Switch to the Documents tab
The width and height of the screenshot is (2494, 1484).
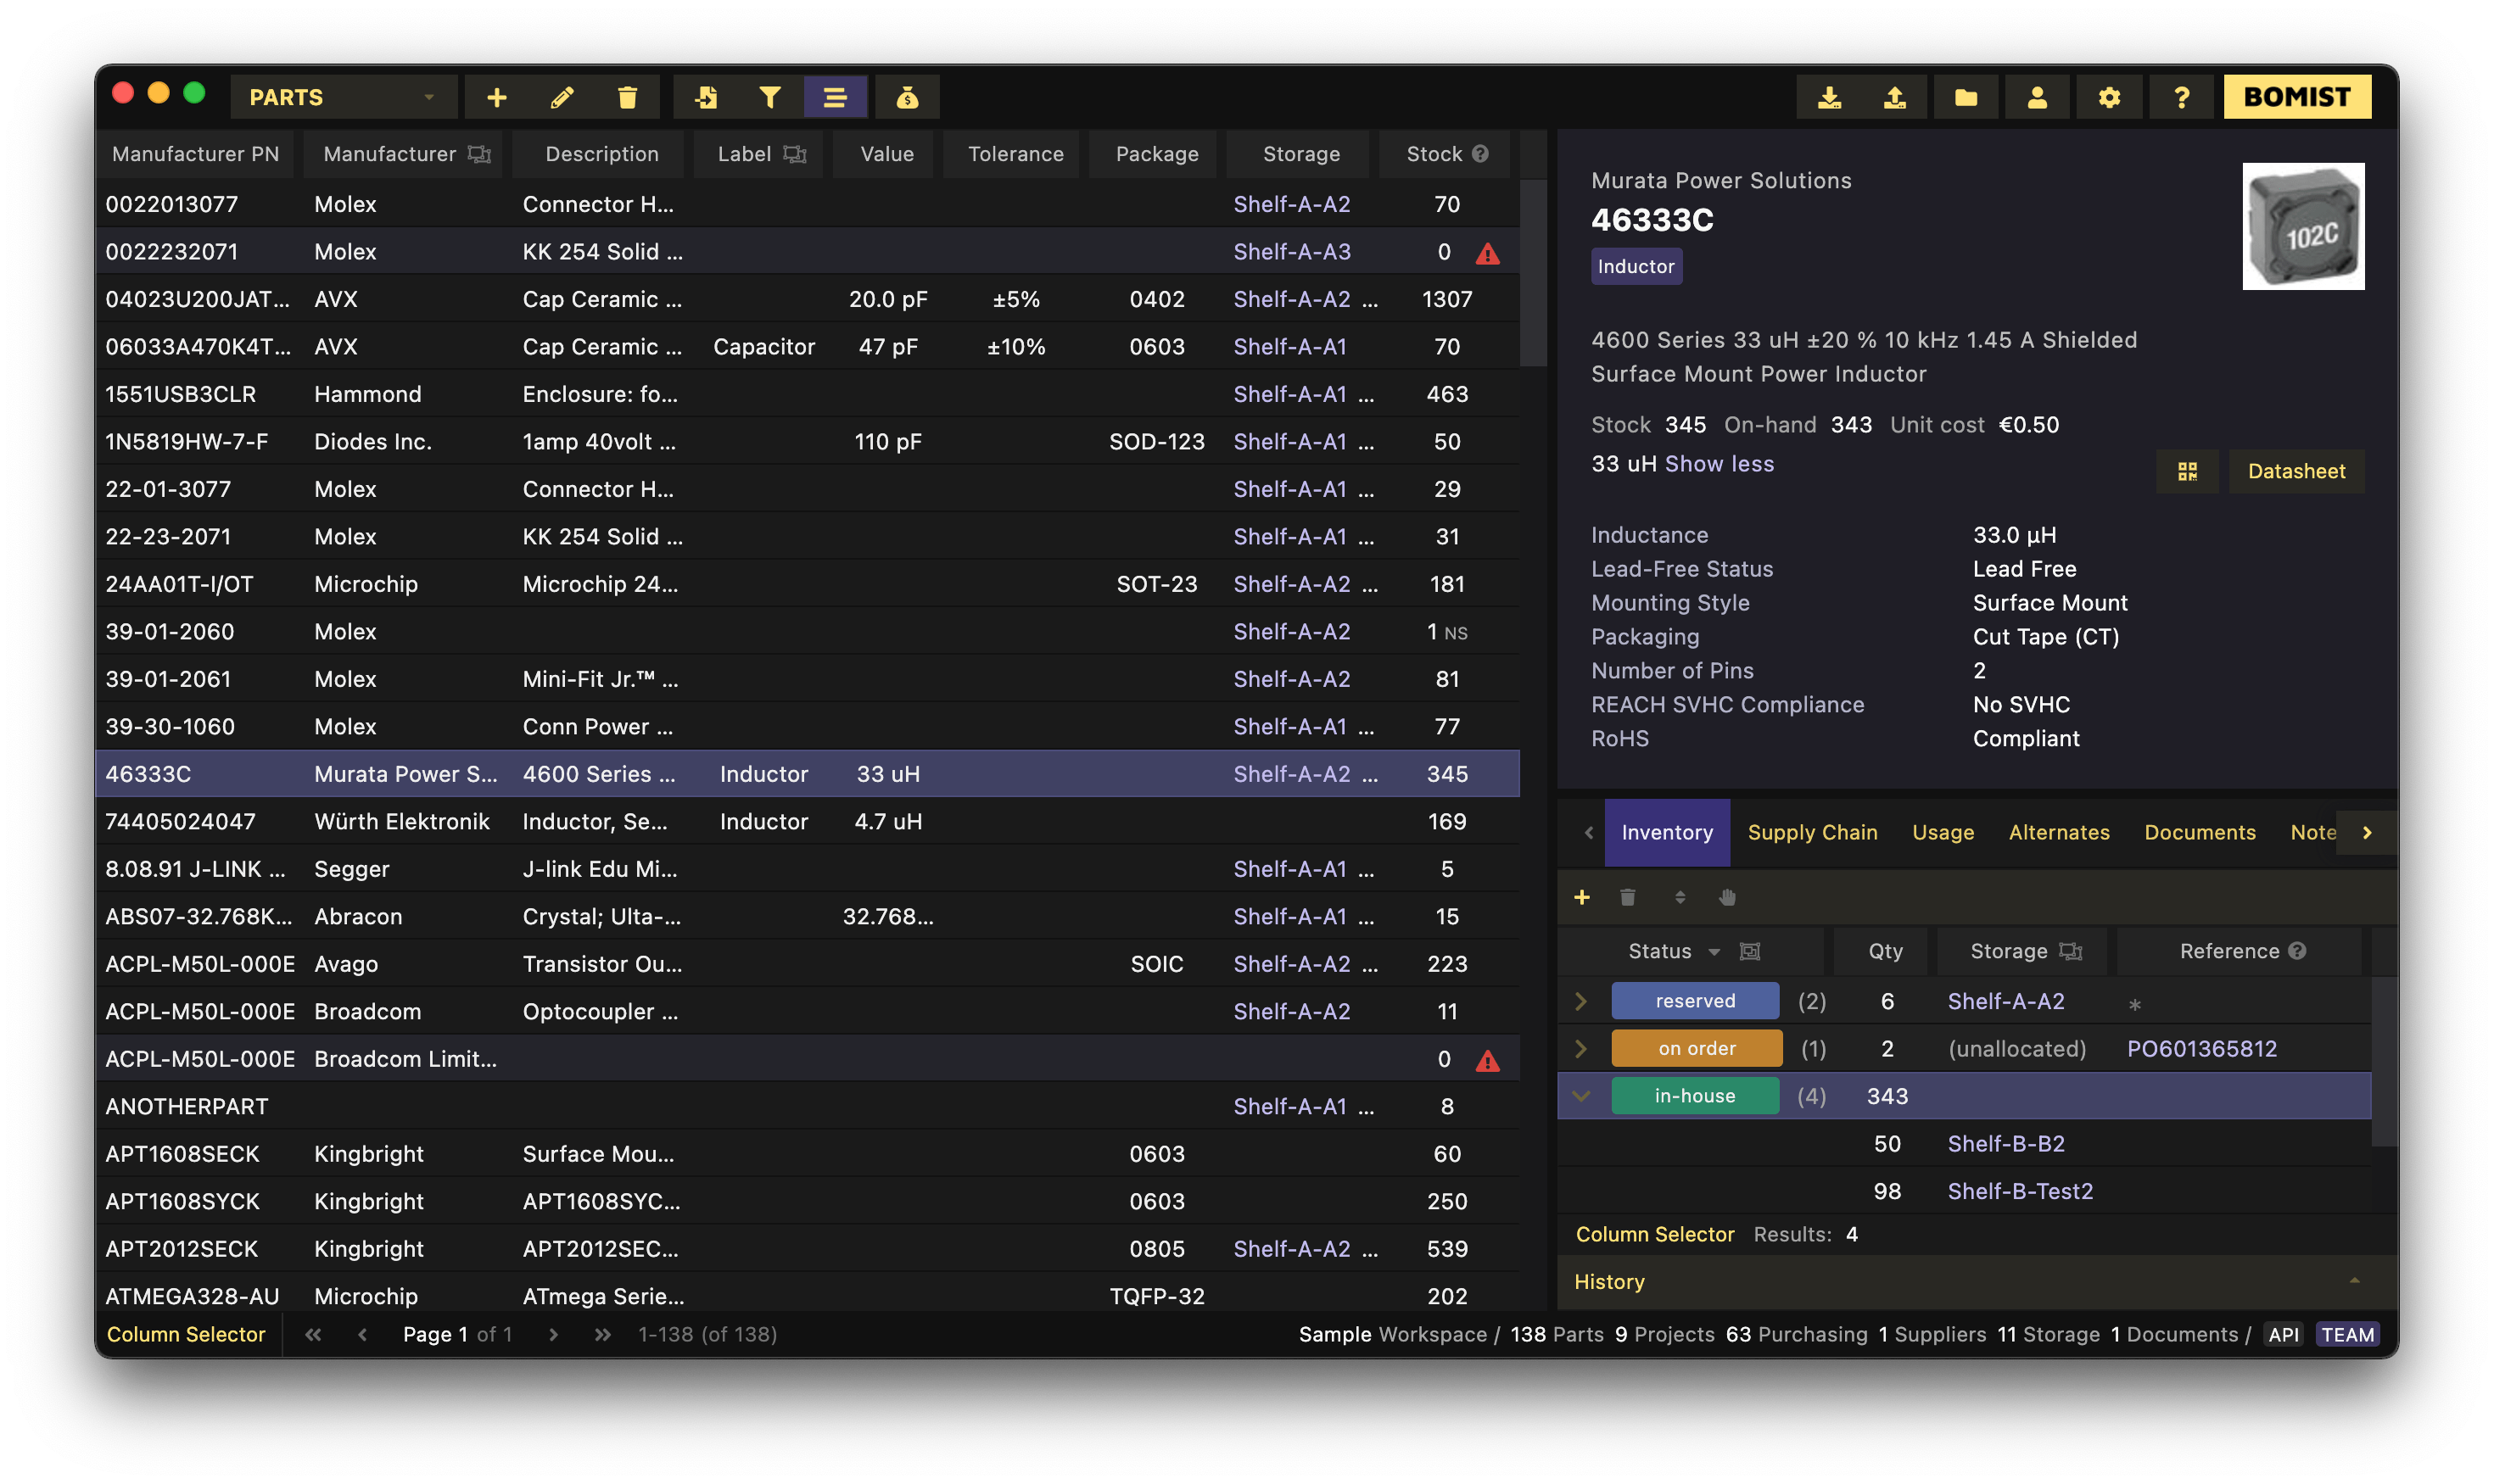click(2199, 832)
